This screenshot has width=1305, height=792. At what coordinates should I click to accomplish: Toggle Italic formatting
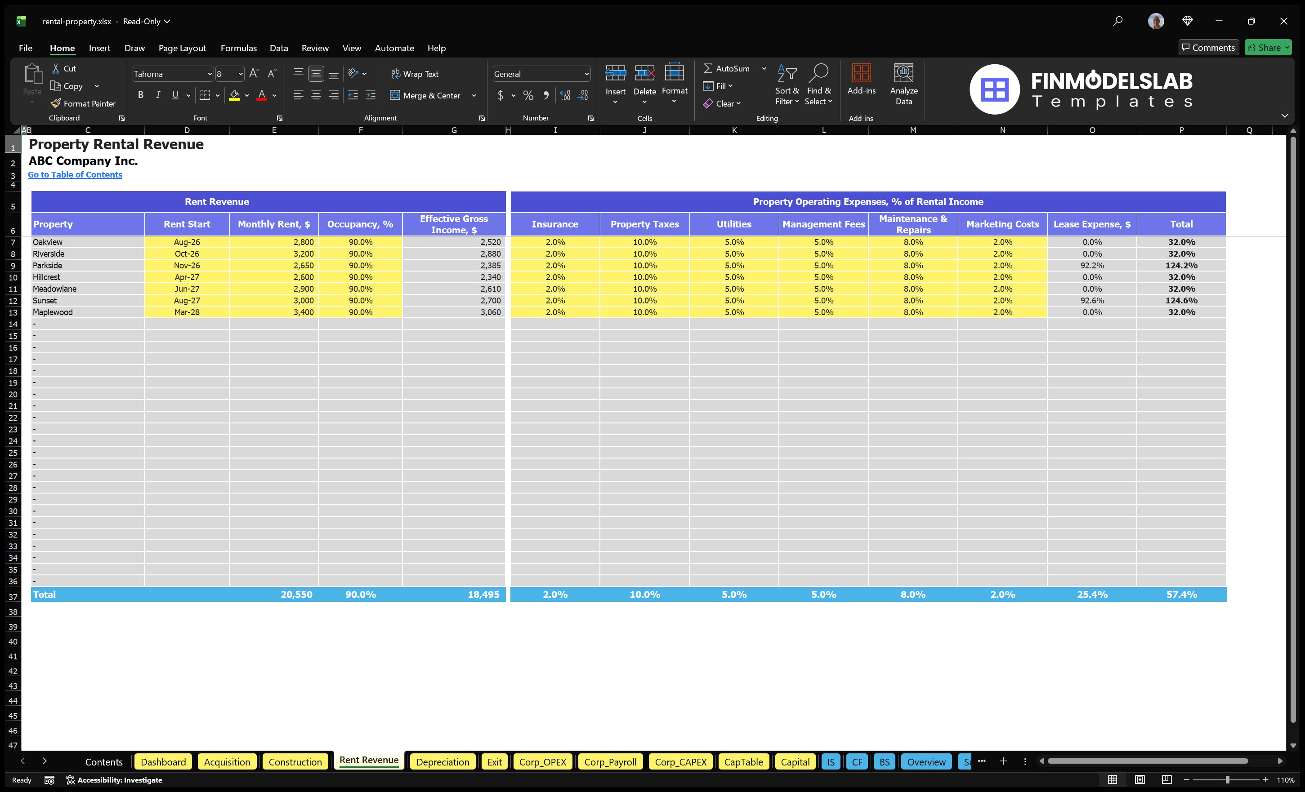click(x=158, y=95)
